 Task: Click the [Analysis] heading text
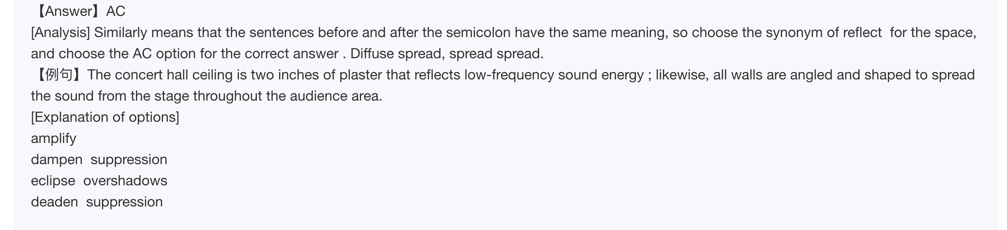pyautogui.click(x=61, y=32)
